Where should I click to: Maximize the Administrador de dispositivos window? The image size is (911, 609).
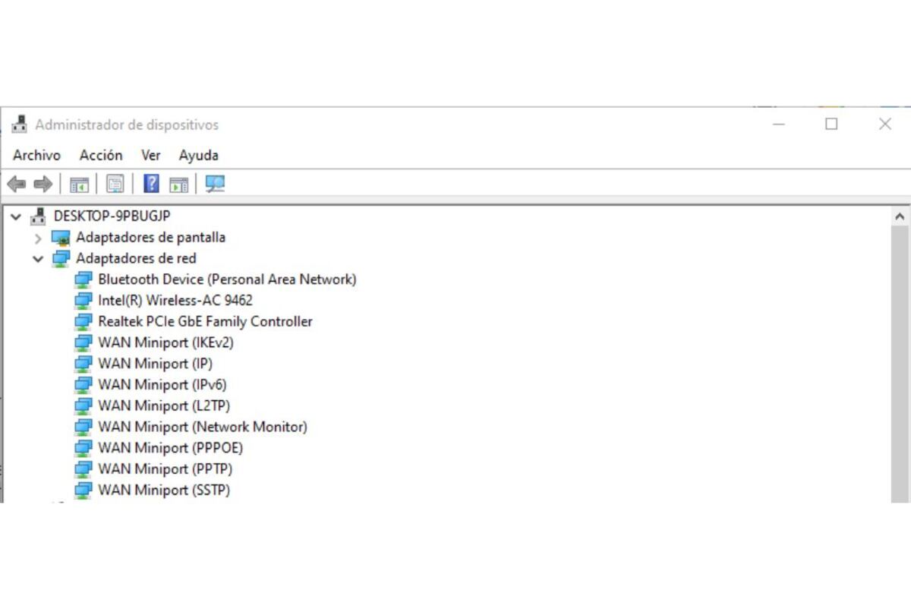pyautogui.click(x=831, y=124)
